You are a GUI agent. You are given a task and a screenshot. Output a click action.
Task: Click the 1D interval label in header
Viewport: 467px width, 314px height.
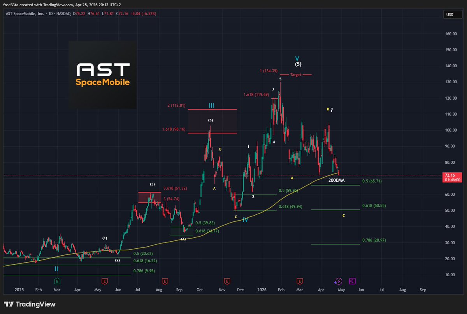coord(50,14)
